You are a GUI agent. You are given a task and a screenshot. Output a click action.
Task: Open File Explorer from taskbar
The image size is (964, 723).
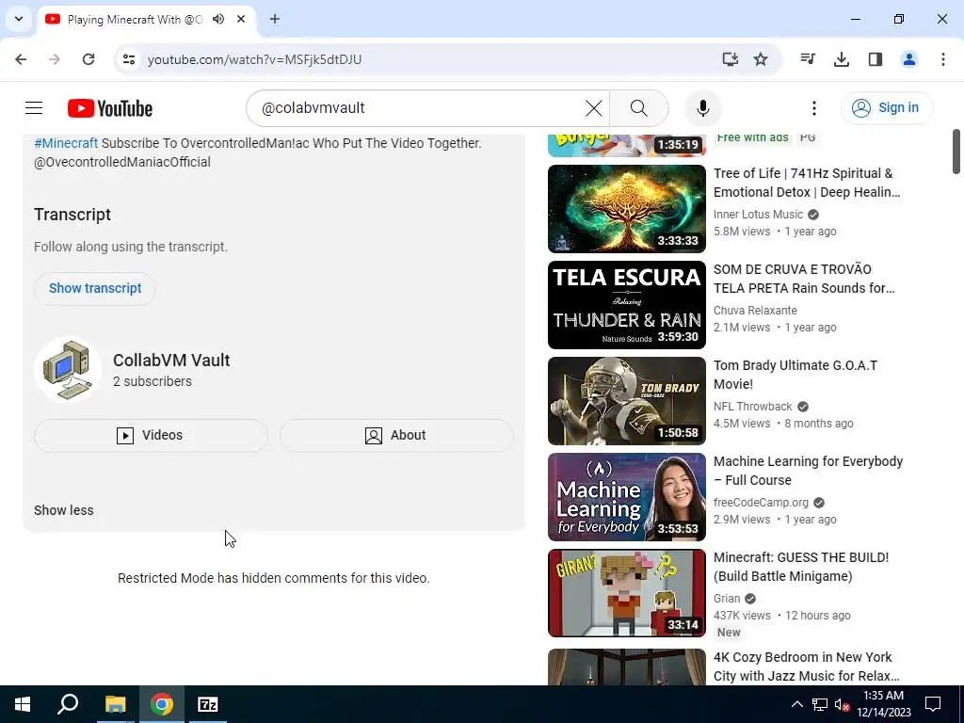click(115, 704)
